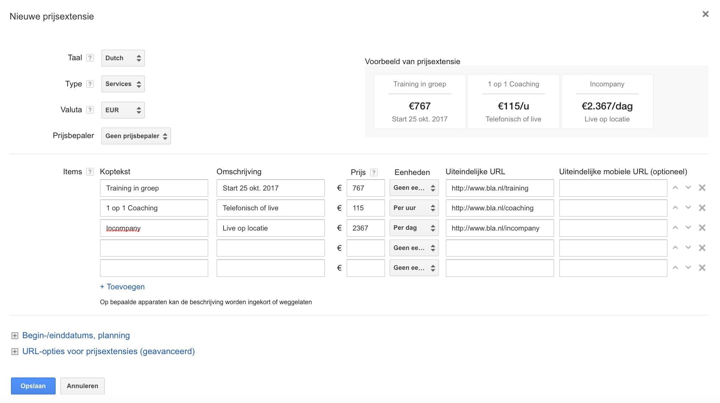Image resolution: width=720 pixels, height=403 pixels.
Task: Open the Per uur units dropdown
Action: click(x=414, y=208)
